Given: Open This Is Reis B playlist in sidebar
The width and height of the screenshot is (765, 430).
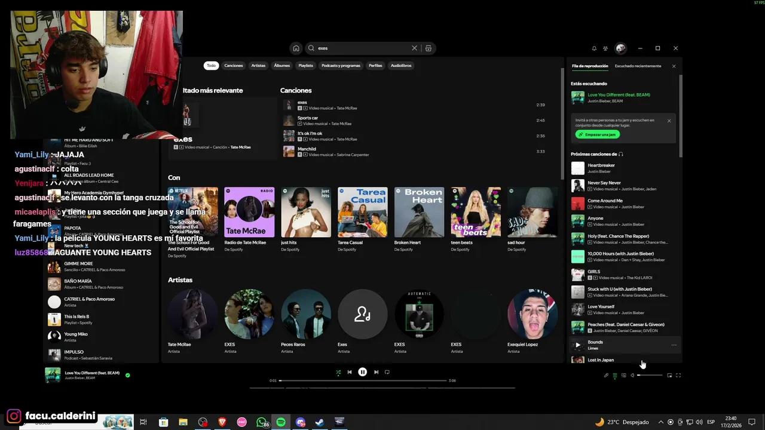Looking at the screenshot, I should (x=100, y=320).
